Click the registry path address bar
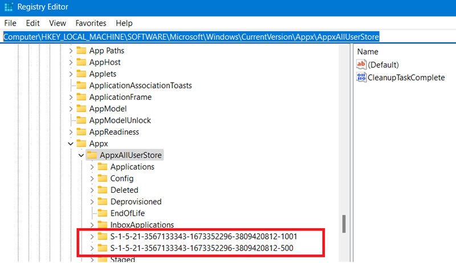The height and width of the screenshot is (263, 456). [228, 37]
